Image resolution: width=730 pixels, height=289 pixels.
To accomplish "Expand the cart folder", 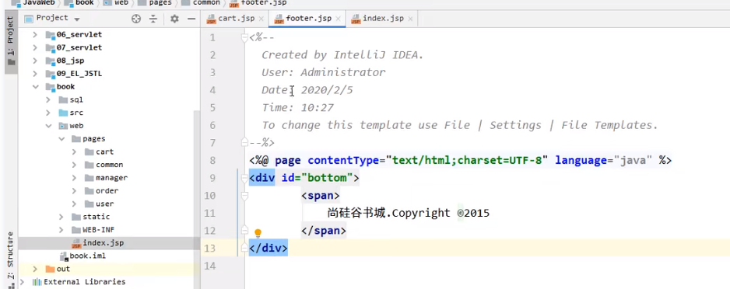I will coord(74,151).
